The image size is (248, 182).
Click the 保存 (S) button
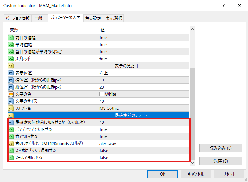[x=220, y=161]
